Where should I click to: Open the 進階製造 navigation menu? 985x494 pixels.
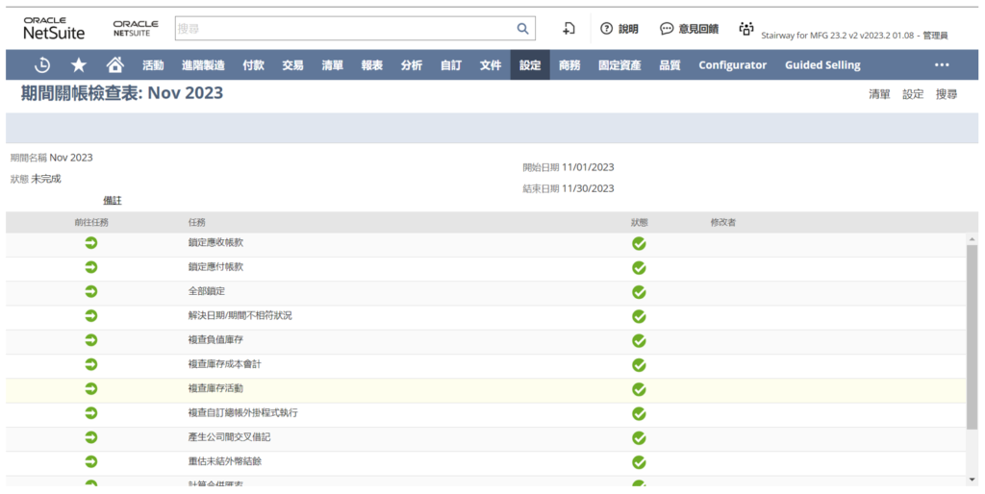(203, 65)
